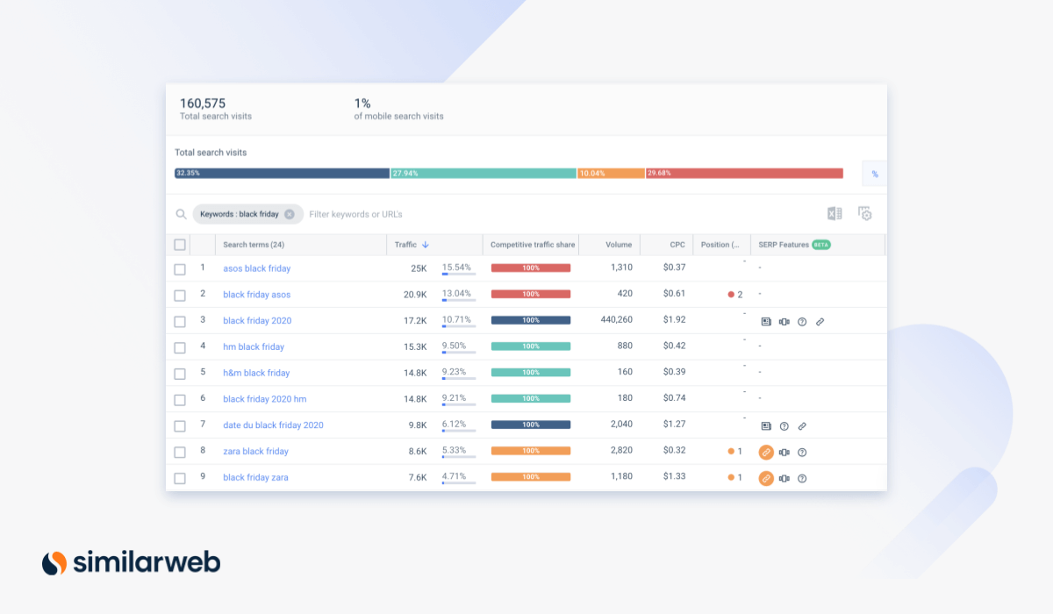Click carousel SERP icon in 'black friday 2020' row
Viewport: 1053px width, 614px height.
tap(784, 322)
